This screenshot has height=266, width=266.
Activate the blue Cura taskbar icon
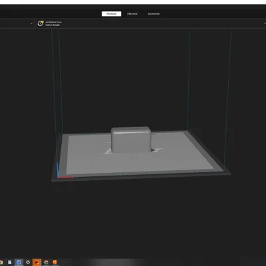click(19, 263)
